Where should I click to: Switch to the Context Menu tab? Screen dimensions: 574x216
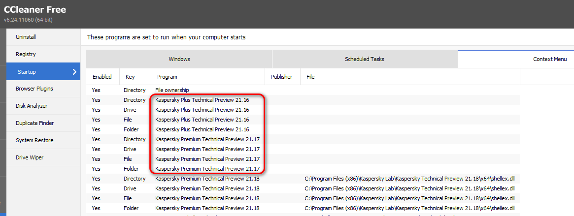point(516,59)
